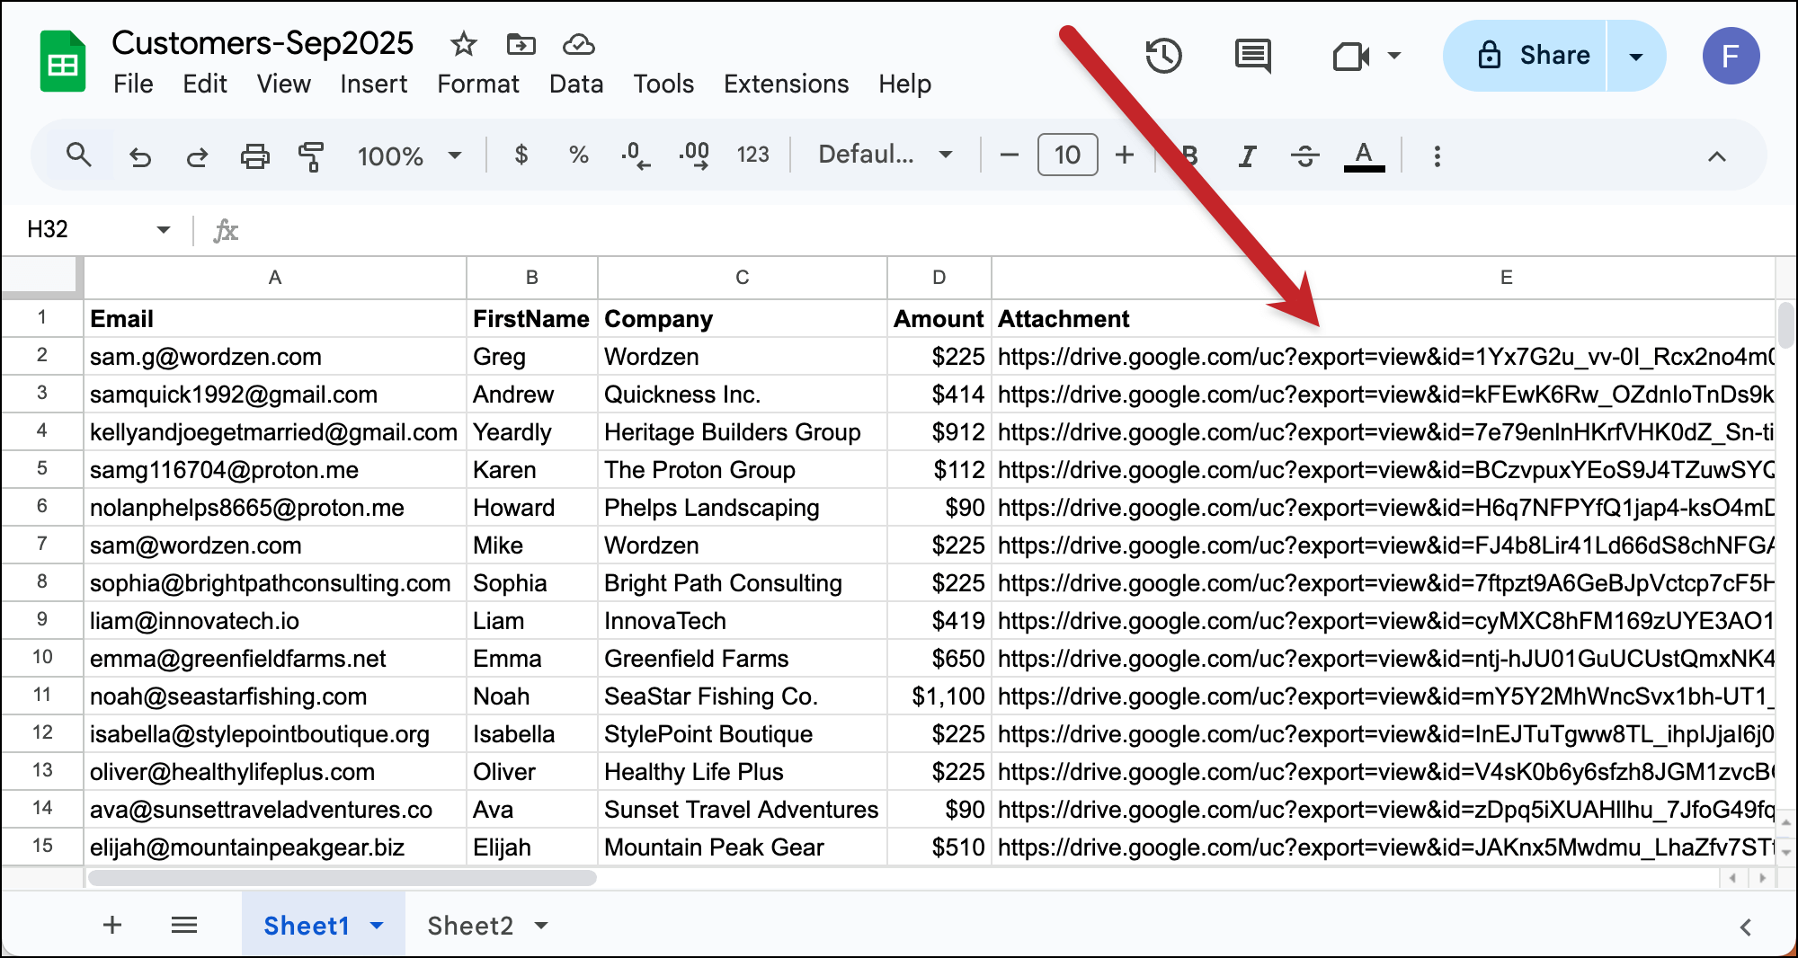The height and width of the screenshot is (958, 1798).
Task: Open the search in spreadsheet tool
Action: point(79,155)
